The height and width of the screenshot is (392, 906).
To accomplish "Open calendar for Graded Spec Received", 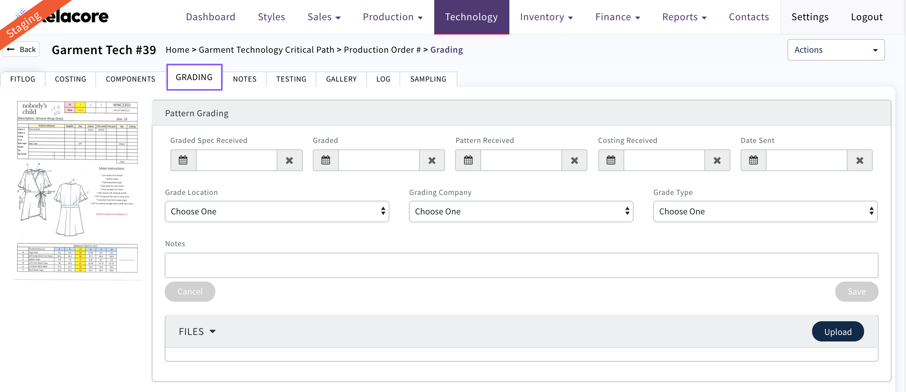I will (x=183, y=160).
